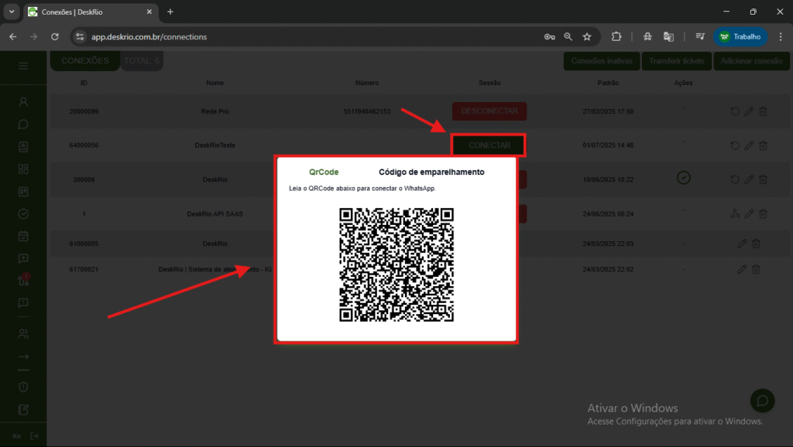Screen dimensions: 793x447
Task: Edit connection with ID 61000005
Action: [x=742, y=244]
